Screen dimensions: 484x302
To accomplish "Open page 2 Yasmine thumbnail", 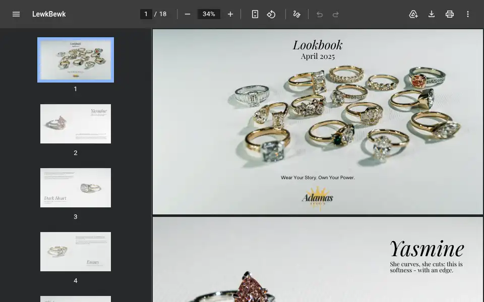I will pyautogui.click(x=76, y=124).
